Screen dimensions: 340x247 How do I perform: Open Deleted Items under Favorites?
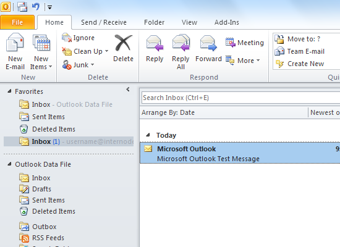pyautogui.click(x=47, y=129)
